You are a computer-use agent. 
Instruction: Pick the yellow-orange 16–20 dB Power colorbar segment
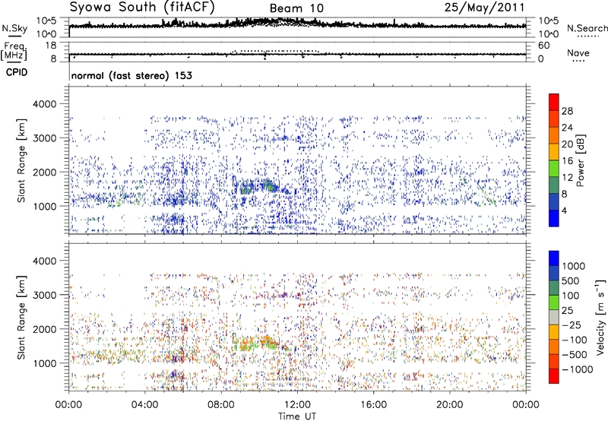click(x=554, y=152)
